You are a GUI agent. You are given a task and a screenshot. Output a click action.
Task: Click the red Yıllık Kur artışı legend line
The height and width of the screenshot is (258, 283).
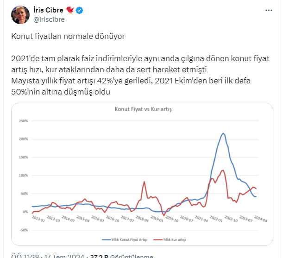coord(157,239)
